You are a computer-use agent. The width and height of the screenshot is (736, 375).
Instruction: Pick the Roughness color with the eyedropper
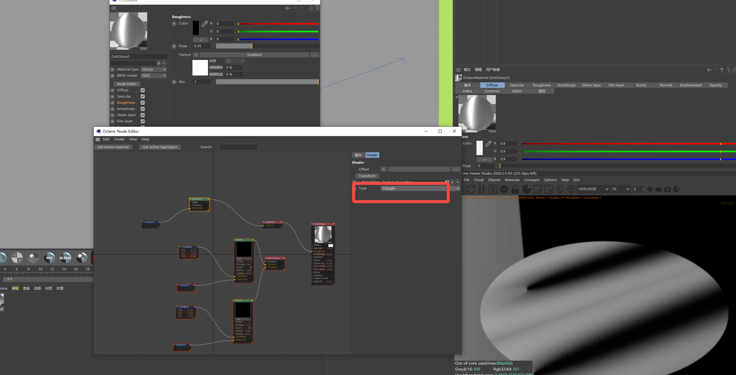coord(205,23)
